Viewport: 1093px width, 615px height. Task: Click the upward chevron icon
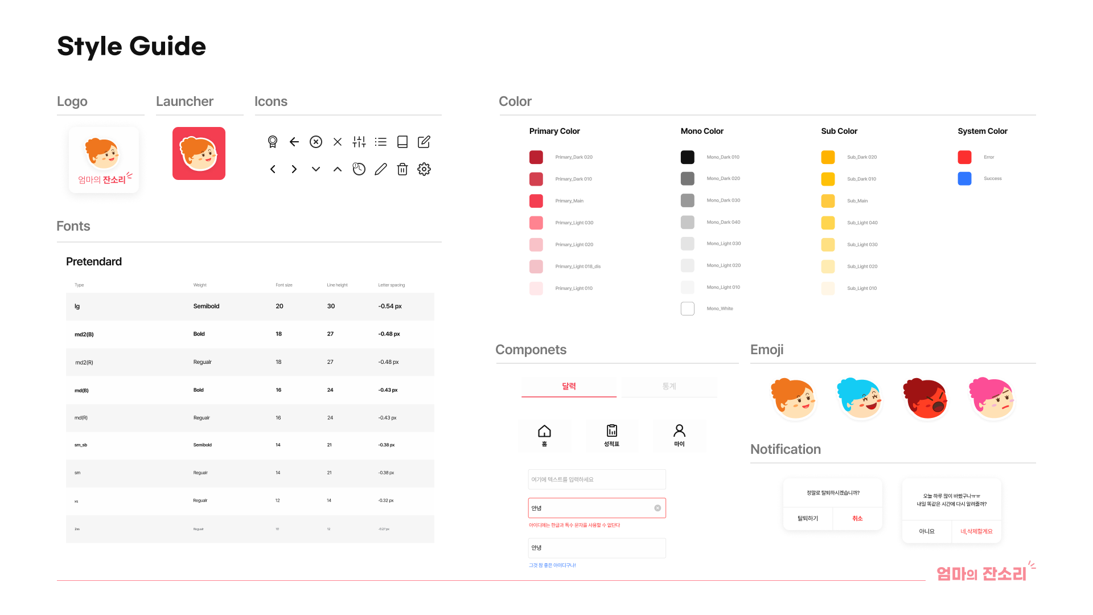click(338, 169)
